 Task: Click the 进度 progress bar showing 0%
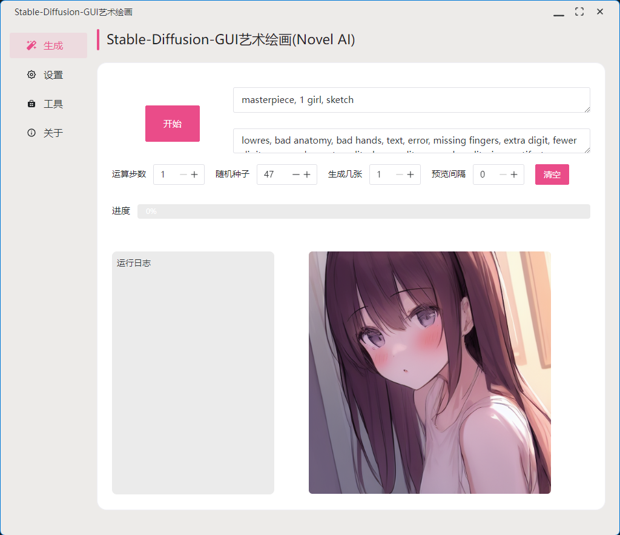[364, 211]
